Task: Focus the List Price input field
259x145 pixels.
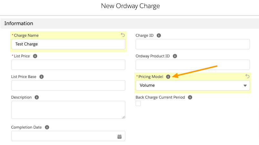Action: [68, 65]
